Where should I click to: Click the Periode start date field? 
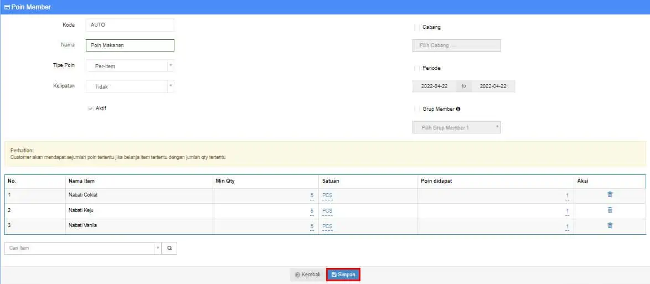click(434, 86)
